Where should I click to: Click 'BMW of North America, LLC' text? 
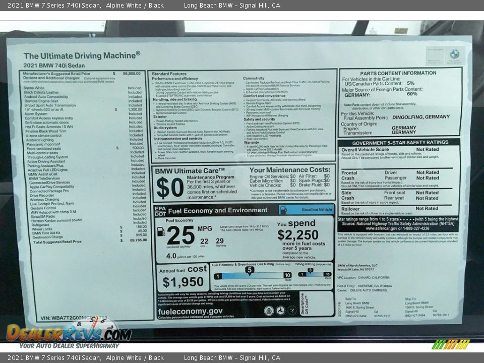[357, 265]
